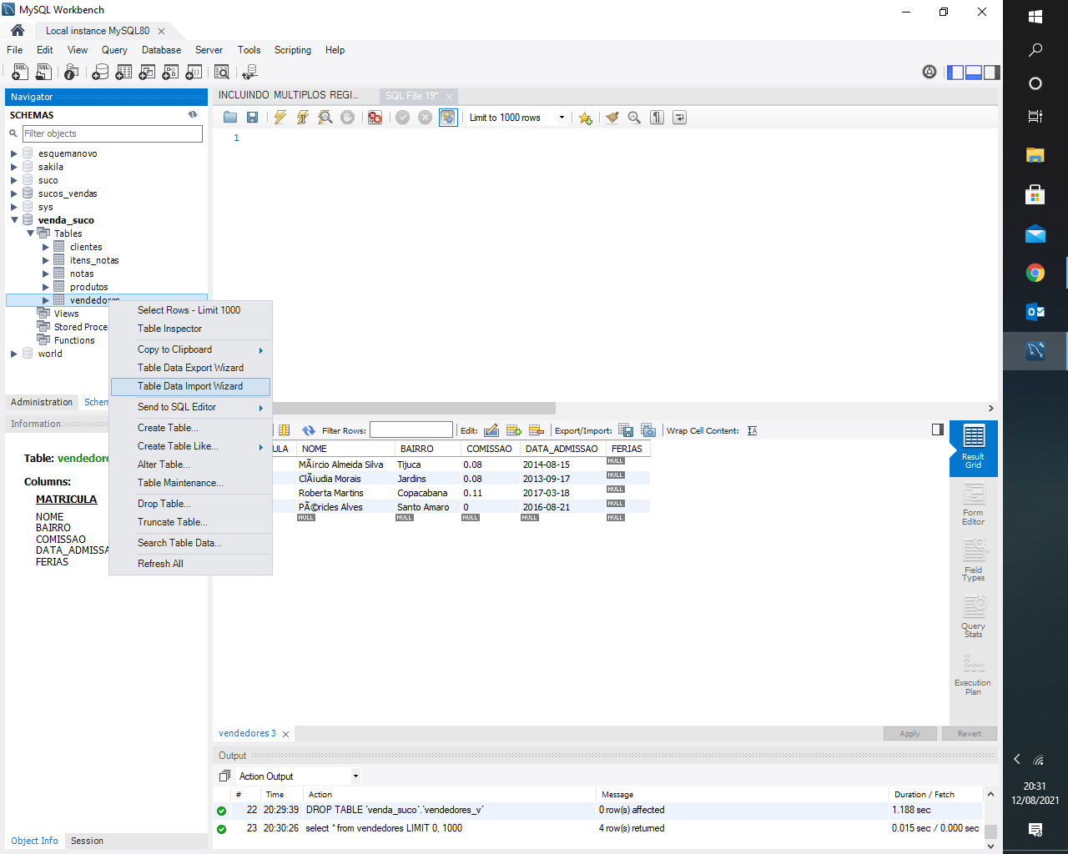Create new function icon
Screen dimensions: 1068x854
[194, 73]
